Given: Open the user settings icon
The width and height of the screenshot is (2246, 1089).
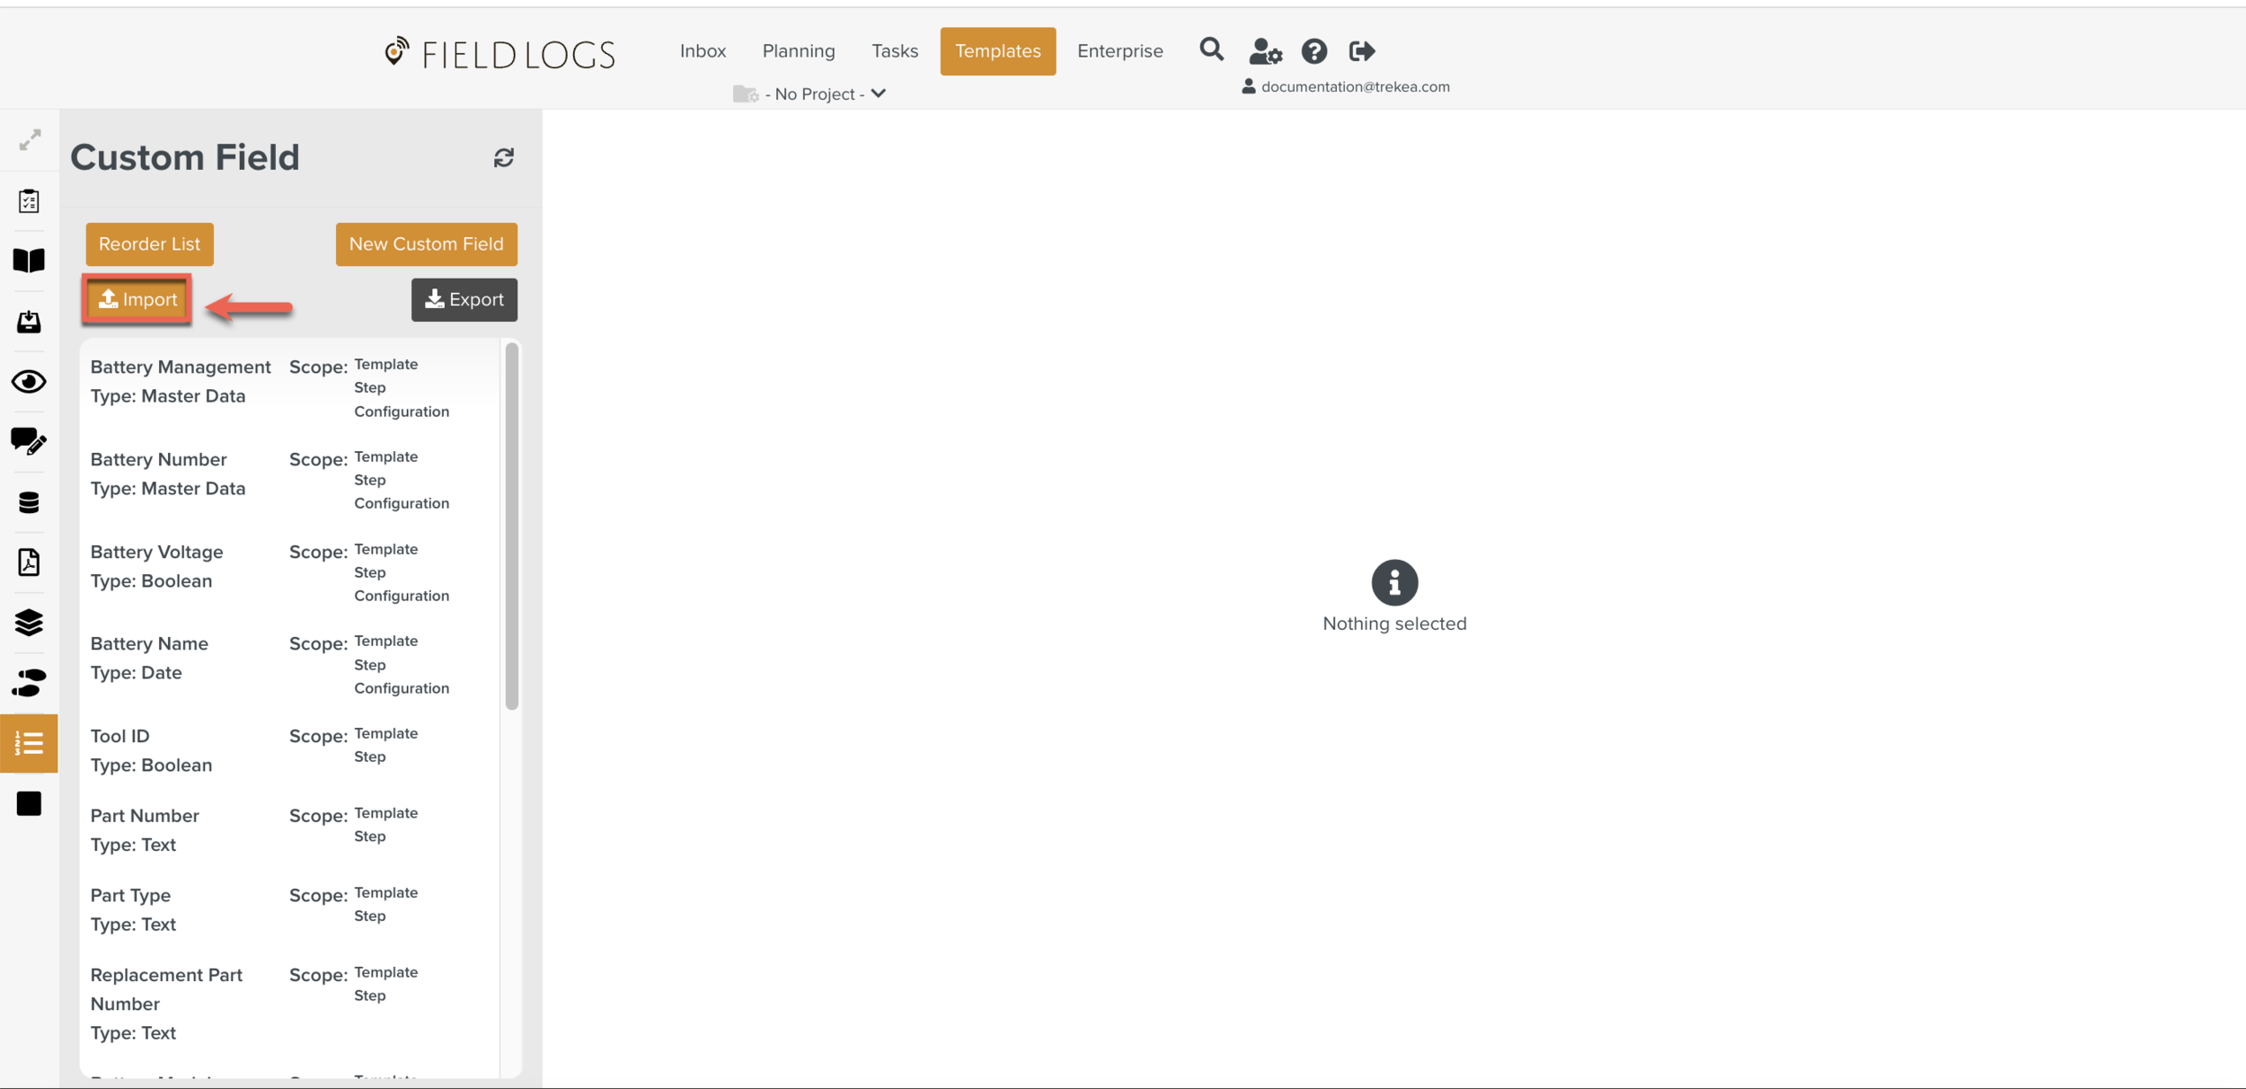Looking at the screenshot, I should [1265, 51].
